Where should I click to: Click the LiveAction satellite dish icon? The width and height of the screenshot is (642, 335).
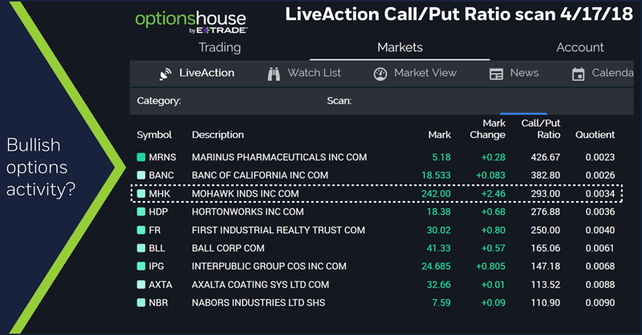pyautogui.click(x=165, y=74)
